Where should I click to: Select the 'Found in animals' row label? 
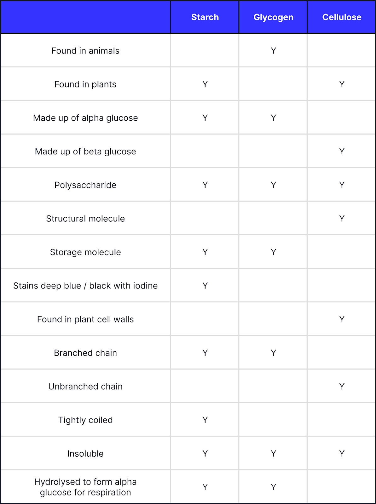(85, 51)
